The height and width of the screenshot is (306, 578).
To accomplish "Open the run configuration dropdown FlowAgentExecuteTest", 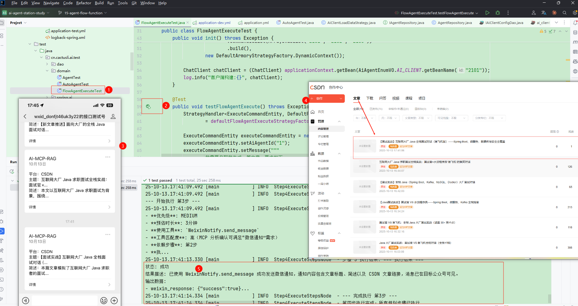I will pyautogui.click(x=437, y=13).
